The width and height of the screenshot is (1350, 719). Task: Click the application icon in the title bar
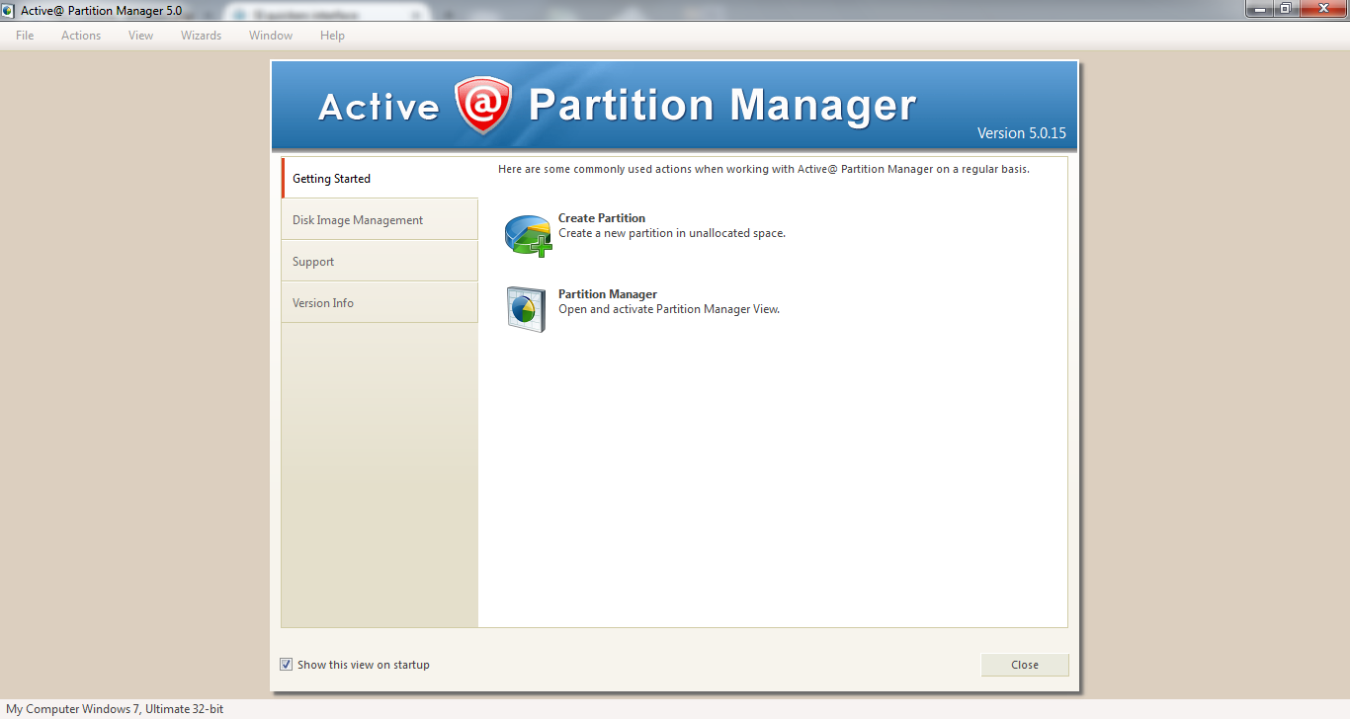tap(9, 9)
